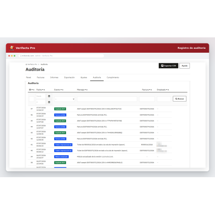Click the Verifactu Pro logo icon

(x=11, y=48)
